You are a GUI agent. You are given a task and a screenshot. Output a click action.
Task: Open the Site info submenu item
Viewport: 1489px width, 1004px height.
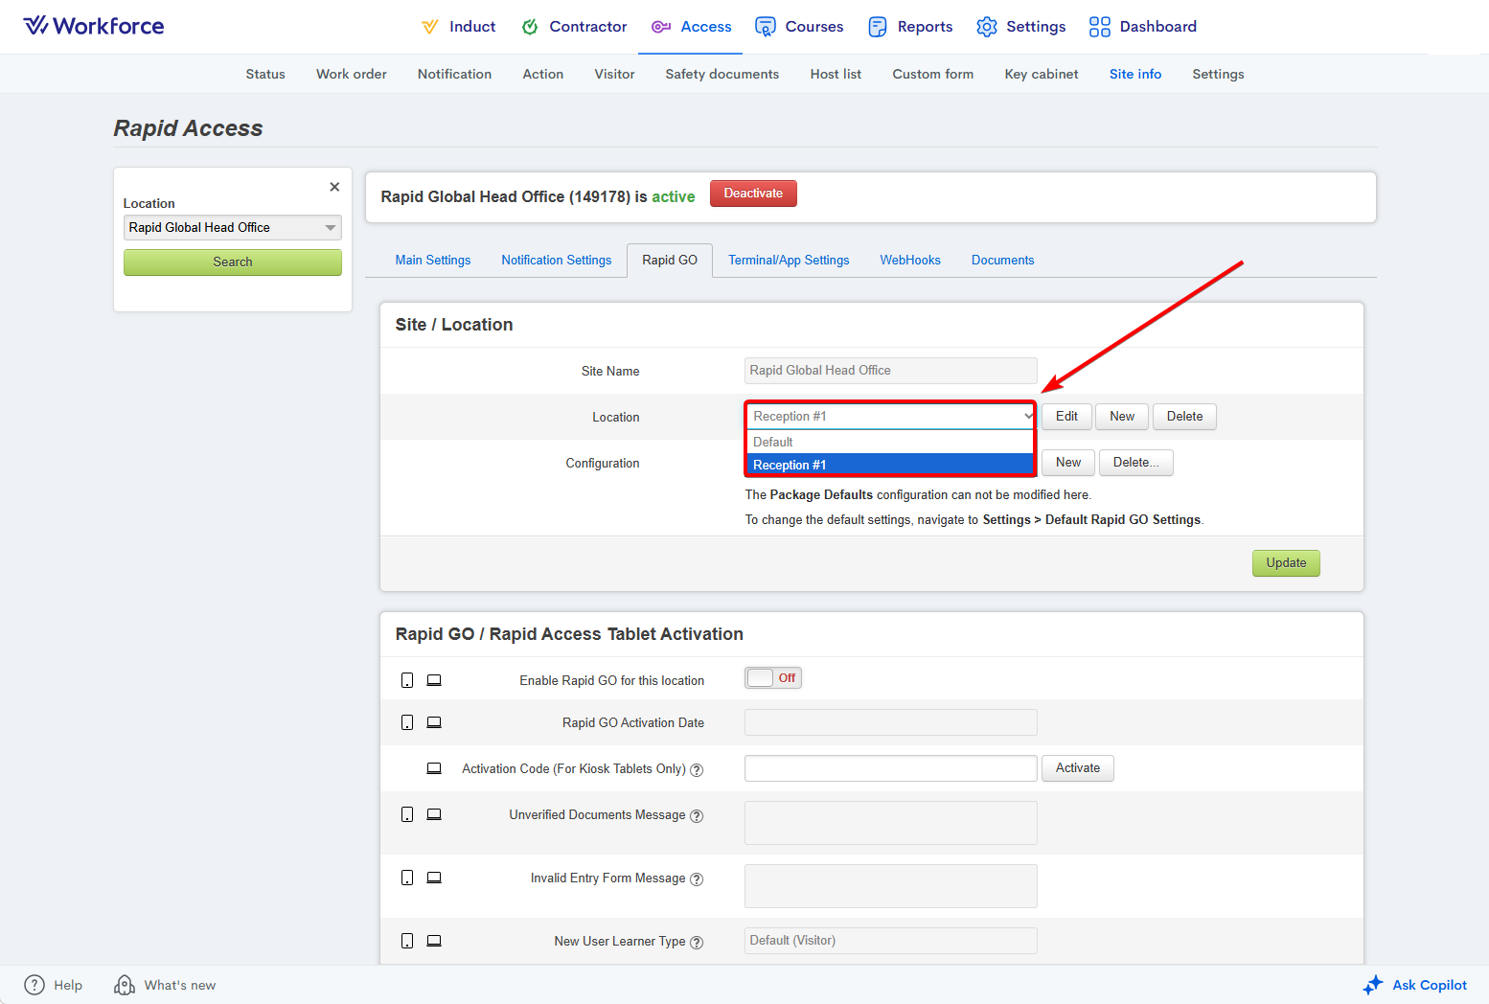tap(1135, 74)
